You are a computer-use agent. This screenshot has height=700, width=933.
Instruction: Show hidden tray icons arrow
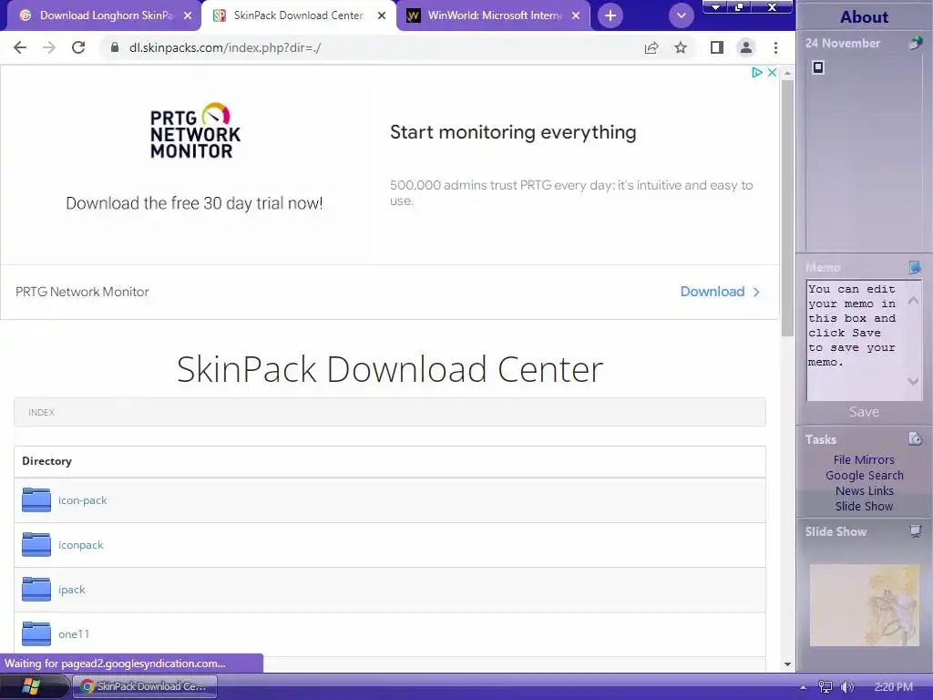pyautogui.click(x=804, y=687)
